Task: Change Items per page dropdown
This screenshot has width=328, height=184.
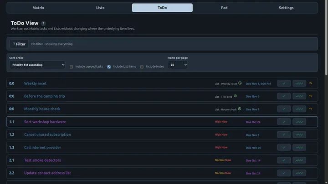Action: point(177,65)
